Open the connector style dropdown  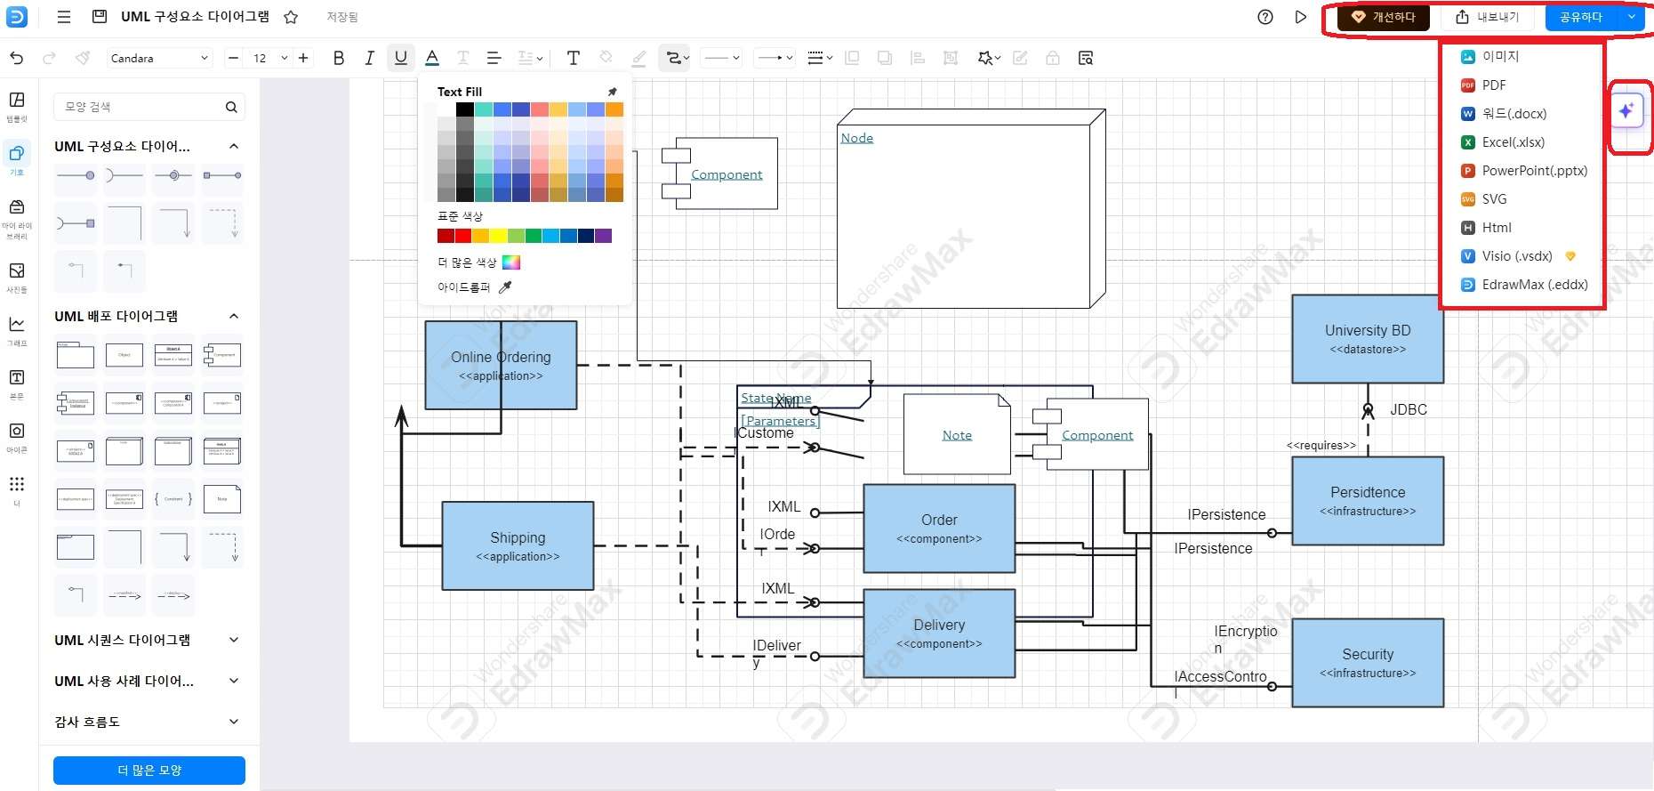coord(675,58)
